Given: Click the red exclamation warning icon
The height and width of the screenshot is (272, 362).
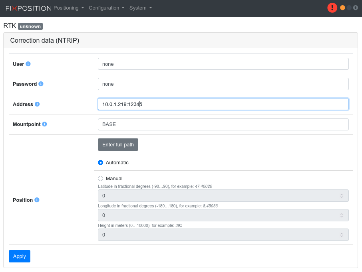Looking at the screenshot, I should click(x=332, y=8).
